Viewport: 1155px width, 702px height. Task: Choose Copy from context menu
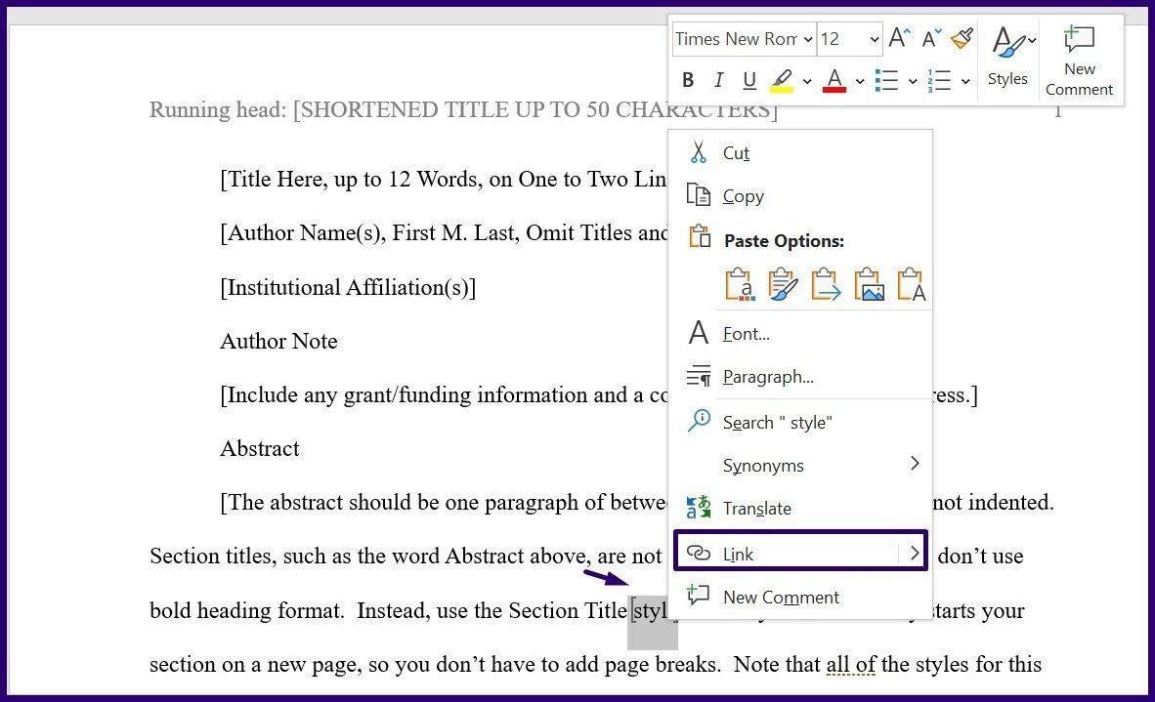800,195
